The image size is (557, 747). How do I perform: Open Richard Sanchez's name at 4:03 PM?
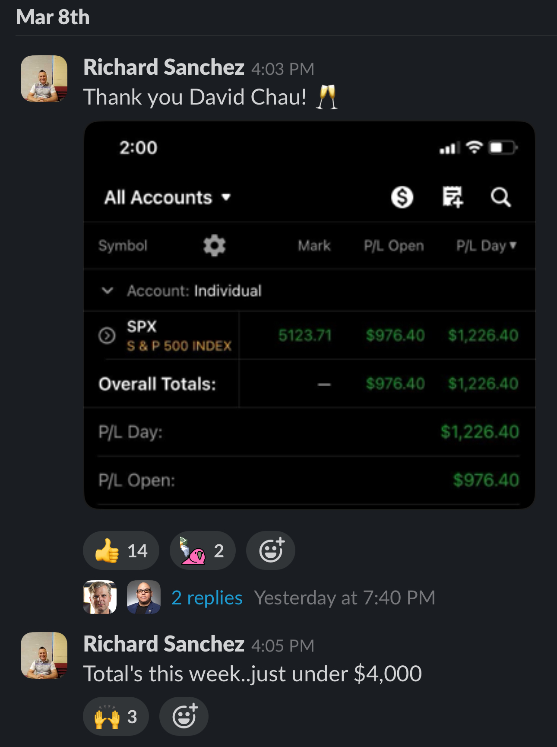(164, 67)
